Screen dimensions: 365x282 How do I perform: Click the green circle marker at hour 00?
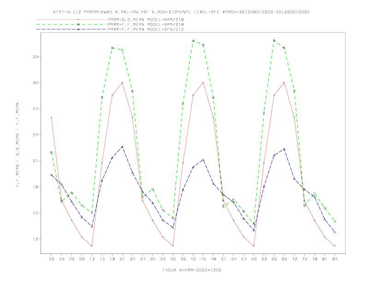(x=52, y=152)
